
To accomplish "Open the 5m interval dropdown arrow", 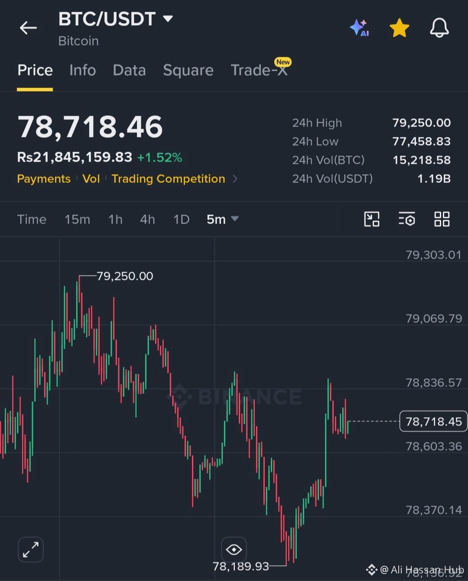I will pos(235,219).
